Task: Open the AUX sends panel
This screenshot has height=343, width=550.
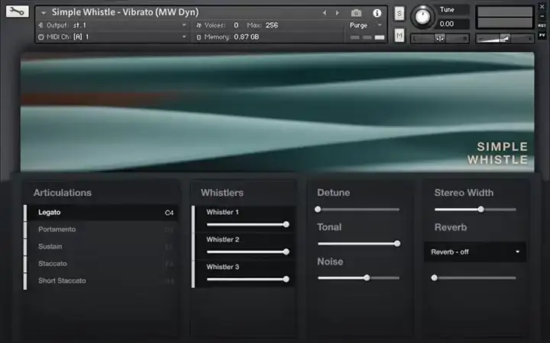Action: 542,26
